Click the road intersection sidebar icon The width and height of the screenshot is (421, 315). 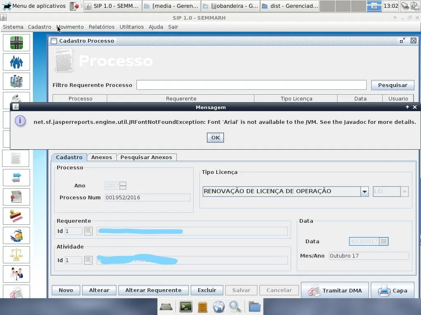(x=16, y=43)
